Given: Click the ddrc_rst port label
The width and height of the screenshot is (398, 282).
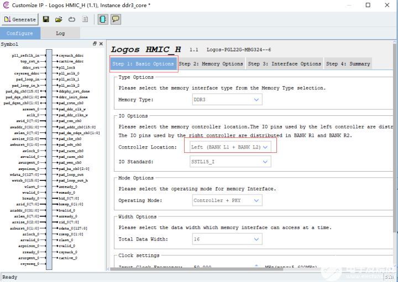Looking at the screenshot, I should (31, 67).
